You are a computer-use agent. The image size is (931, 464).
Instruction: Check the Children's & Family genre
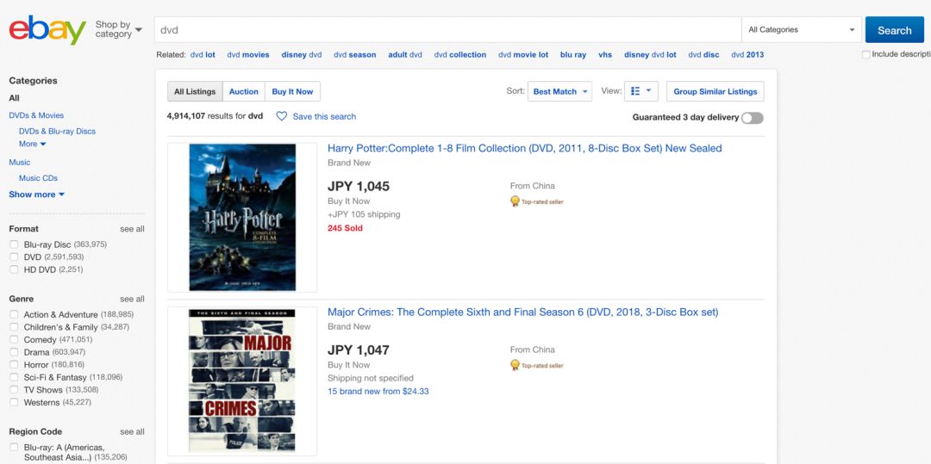14,327
